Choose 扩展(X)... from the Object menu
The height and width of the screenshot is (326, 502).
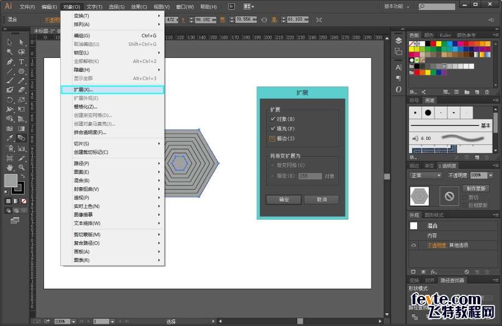click(x=113, y=90)
